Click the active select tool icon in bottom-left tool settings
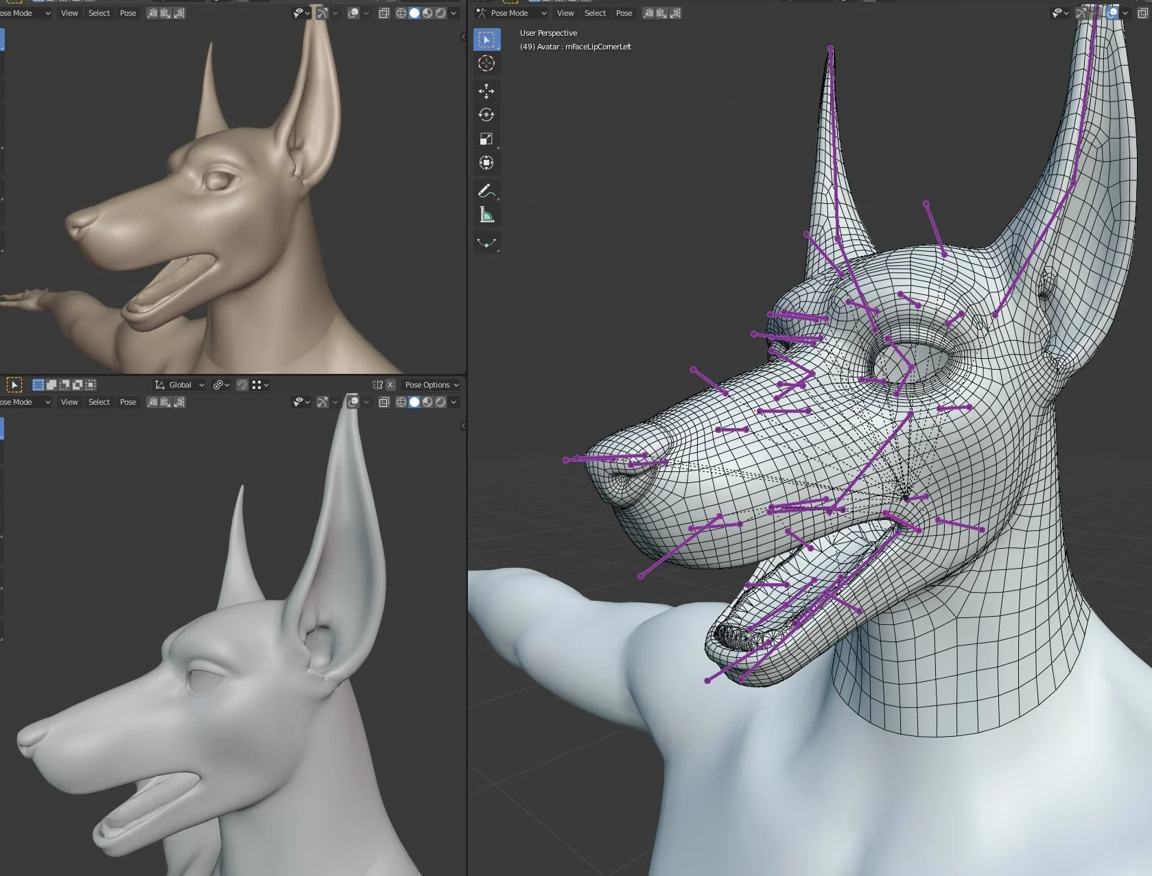This screenshot has height=876, width=1152. click(x=14, y=385)
